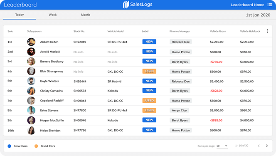Click the orange Used Cars legend dot
Screen dimensions: 276x156
(36, 146)
